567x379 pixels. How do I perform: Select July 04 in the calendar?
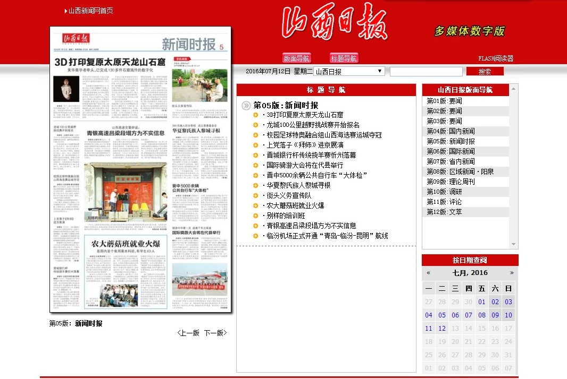coord(429,315)
